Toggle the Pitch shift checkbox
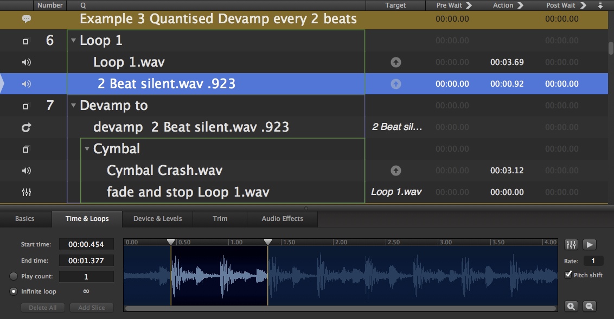Screen dimensions: 614x319 click(568, 275)
